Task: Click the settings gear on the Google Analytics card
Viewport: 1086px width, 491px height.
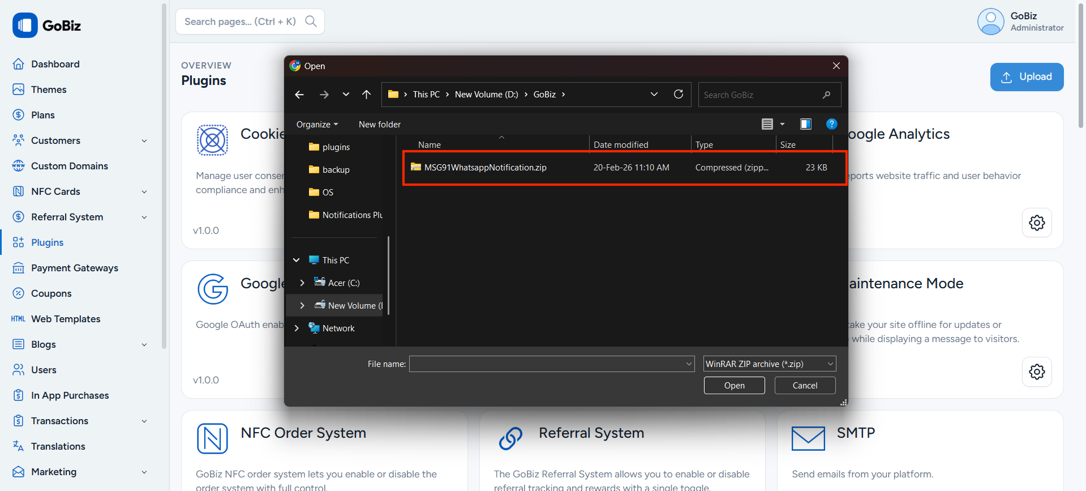Action: 1036,223
